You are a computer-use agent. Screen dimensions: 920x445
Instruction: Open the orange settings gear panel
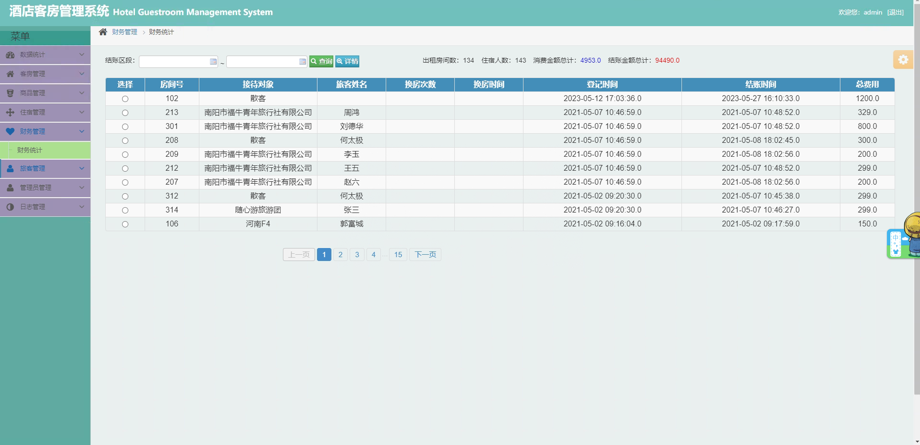click(903, 60)
